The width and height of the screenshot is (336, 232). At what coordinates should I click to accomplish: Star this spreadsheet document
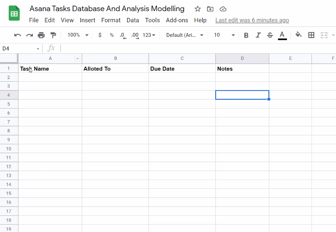pyautogui.click(x=198, y=9)
